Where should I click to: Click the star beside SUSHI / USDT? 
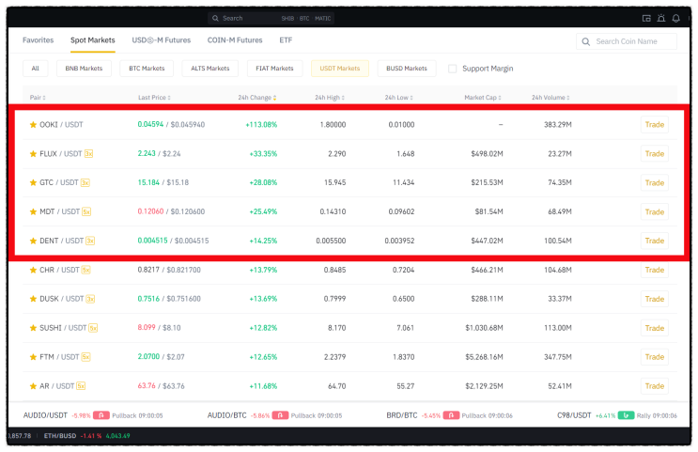[33, 328]
